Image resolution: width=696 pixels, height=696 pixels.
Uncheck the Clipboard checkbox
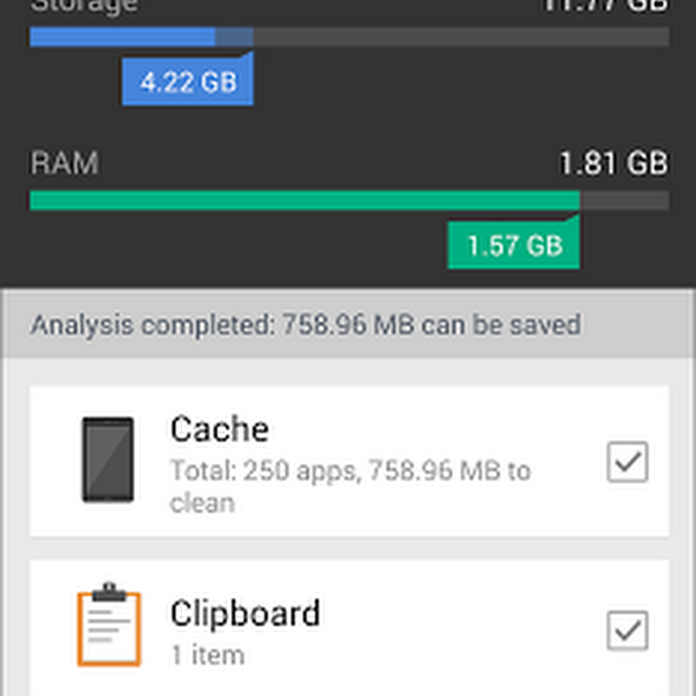(x=627, y=630)
